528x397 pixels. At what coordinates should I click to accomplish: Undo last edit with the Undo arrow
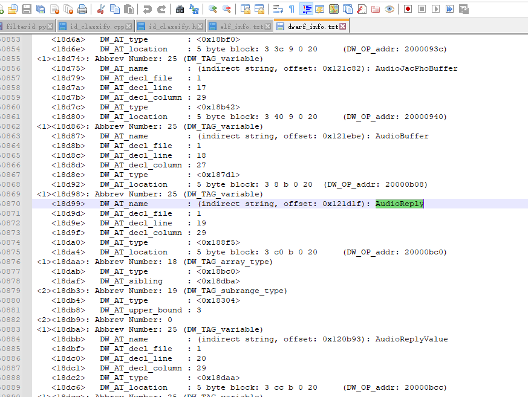pyautogui.click(x=147, y=8)
